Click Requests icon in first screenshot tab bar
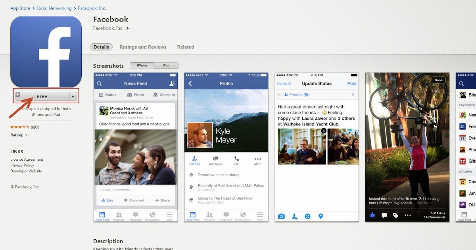The width and height of the screenshot is (476, 250). pos(119,215)
